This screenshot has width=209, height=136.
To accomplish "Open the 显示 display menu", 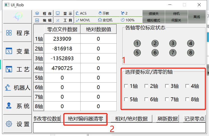I will tap(64, 13).
